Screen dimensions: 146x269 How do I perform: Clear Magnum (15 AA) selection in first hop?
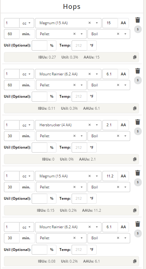[90, 23]
